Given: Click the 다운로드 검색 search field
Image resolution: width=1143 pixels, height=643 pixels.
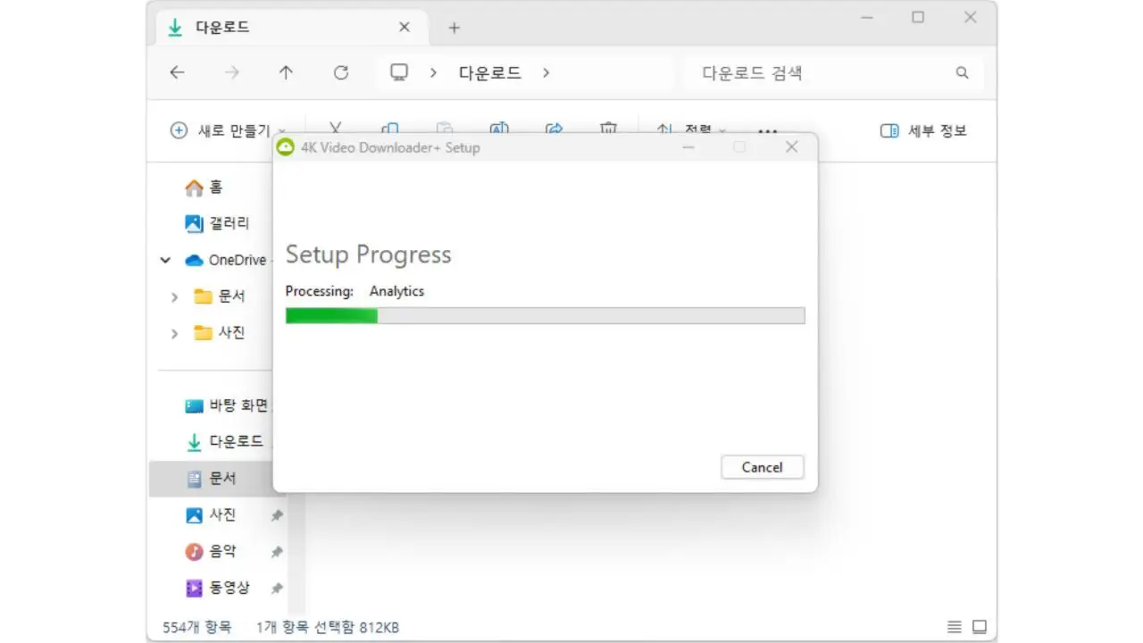Looking at the screenshot, I should tap(835, 73).
